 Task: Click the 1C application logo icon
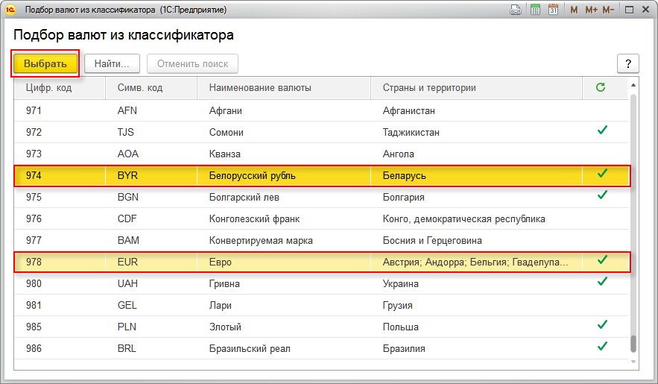pyautogui.click(x=11, y=10)
